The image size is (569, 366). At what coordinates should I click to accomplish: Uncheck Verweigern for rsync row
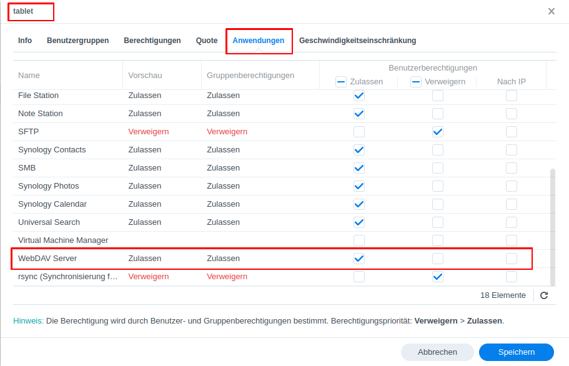[438, 277]
